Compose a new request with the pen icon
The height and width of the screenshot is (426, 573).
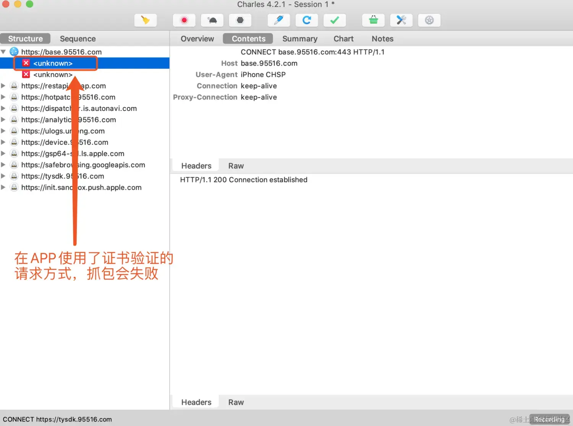point(278,20)
